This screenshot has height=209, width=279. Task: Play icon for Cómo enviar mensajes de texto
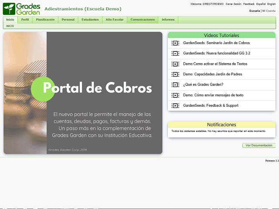coord(175,95)
